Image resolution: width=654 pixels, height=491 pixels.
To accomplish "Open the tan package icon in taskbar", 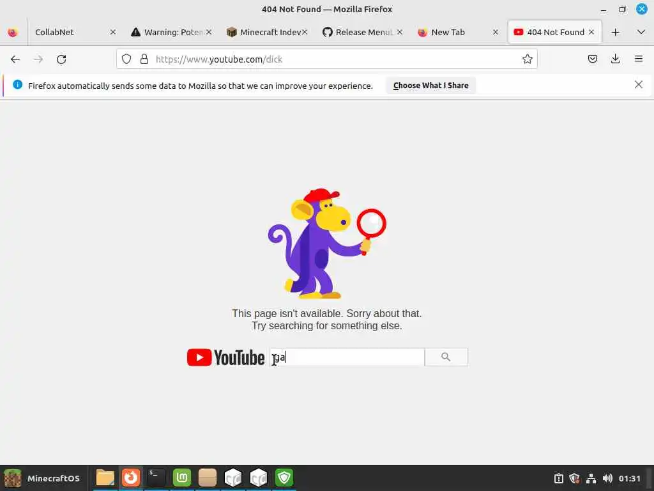I will click(208, 478).
